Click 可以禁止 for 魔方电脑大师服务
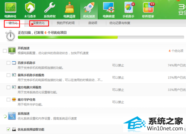 tap(118, 90)
